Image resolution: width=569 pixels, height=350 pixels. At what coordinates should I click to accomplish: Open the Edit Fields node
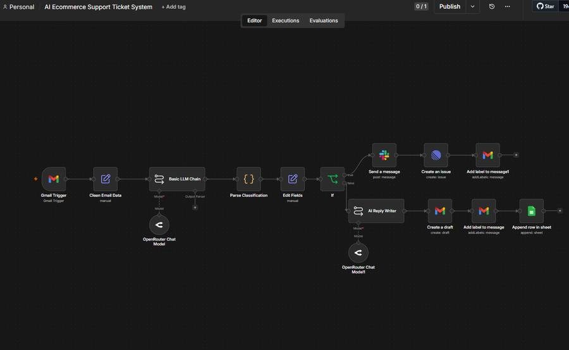293,179
